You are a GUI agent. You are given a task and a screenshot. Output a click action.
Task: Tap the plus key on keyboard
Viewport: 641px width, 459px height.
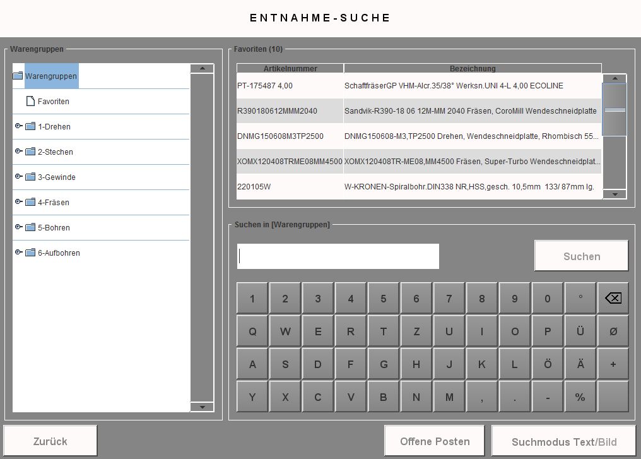tap(613, 363)
